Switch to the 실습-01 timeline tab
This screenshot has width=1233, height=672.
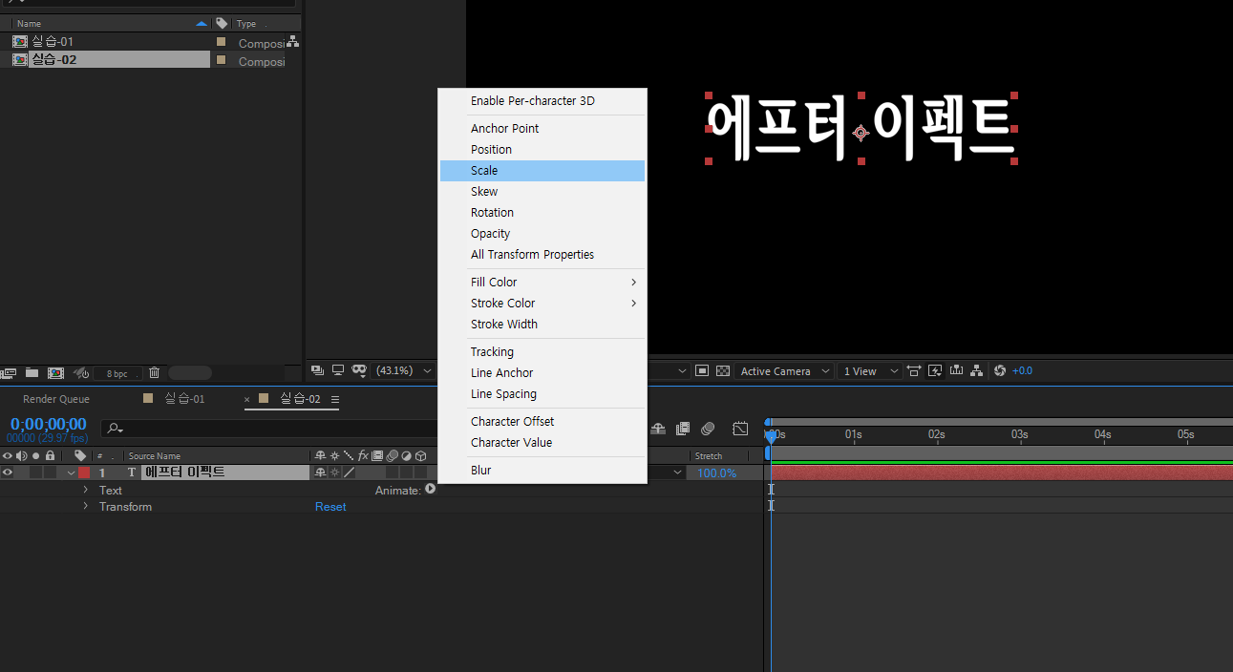click(184, 399)
